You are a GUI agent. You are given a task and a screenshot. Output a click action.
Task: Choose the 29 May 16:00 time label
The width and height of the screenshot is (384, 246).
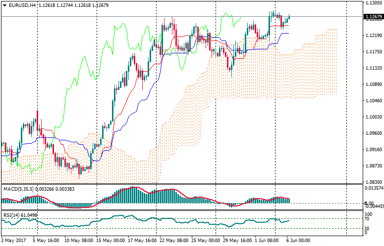238,240
